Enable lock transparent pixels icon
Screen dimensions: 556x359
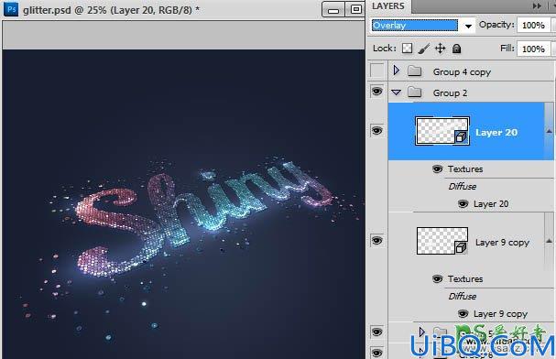click(407, 49)
